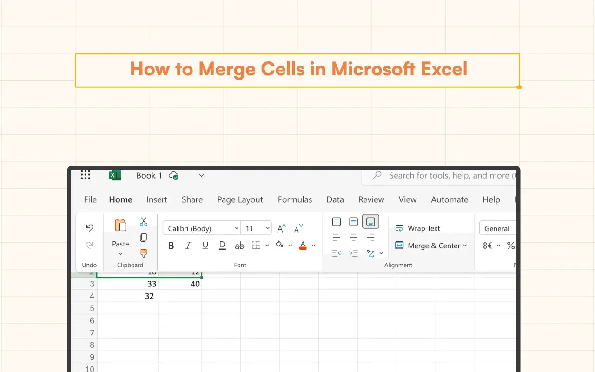Toggle Italic formatting

[x=188, y=246]
